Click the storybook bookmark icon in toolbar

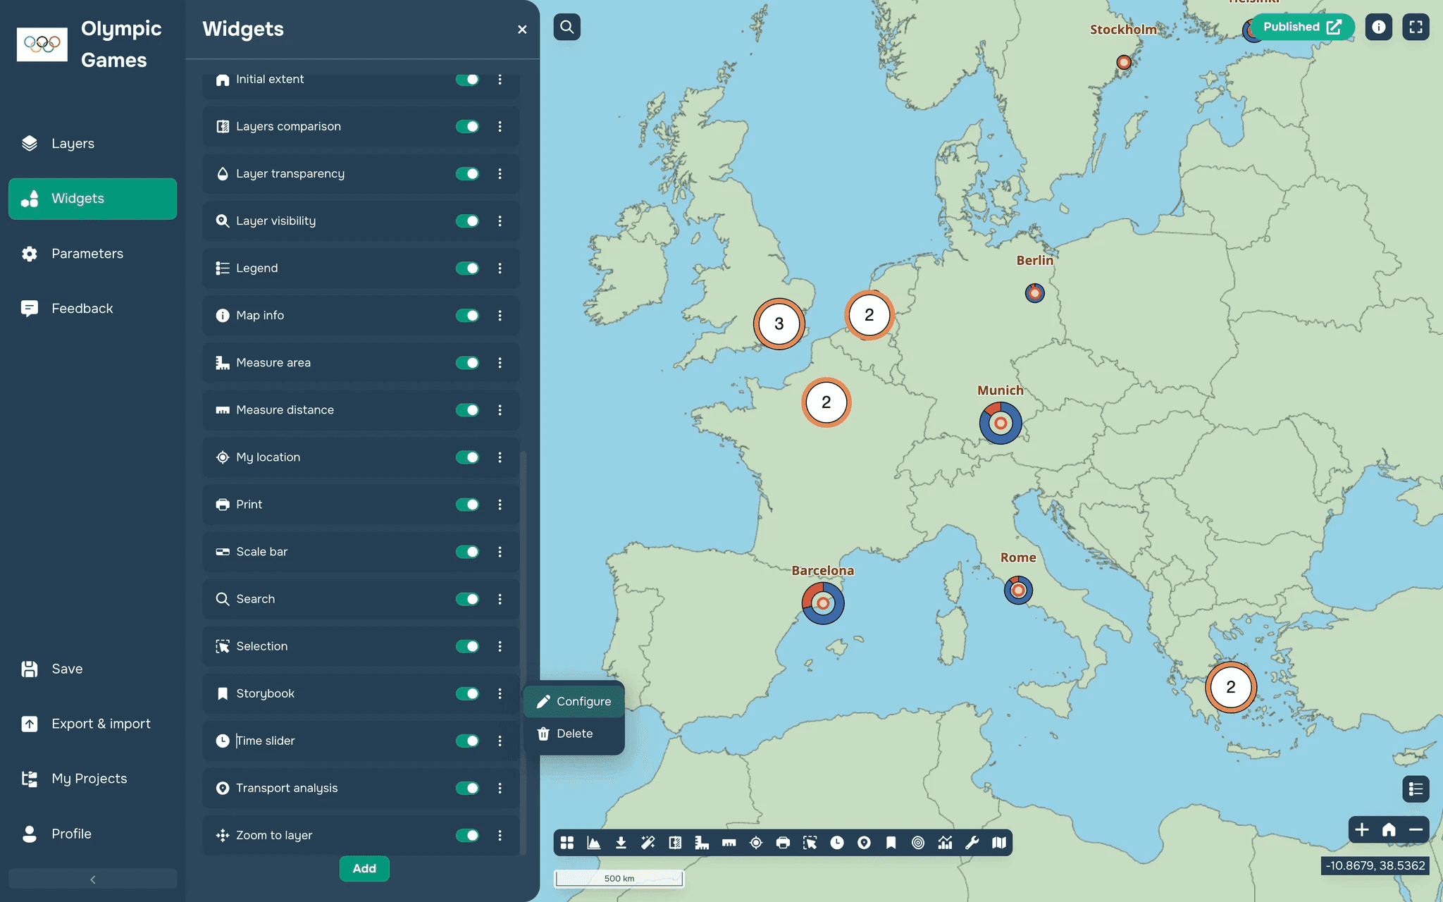click(891, 843)
